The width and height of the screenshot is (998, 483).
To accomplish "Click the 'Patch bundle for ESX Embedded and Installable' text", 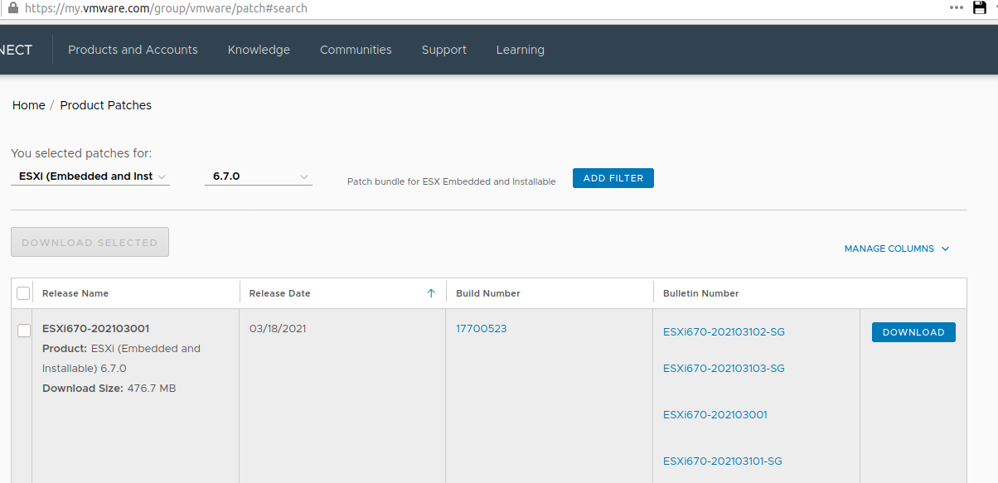I will point(452,181).
